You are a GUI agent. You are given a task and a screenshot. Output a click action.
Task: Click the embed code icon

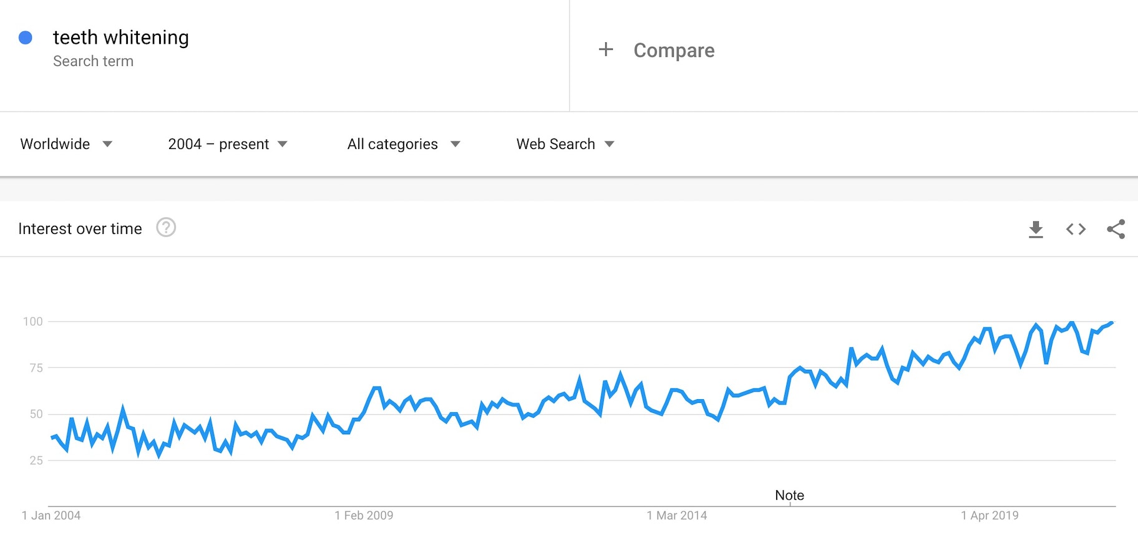(x=1076, y=229)
